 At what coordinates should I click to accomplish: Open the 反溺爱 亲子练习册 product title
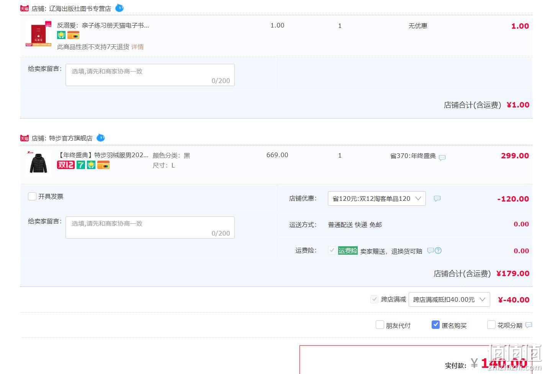(x=103, y=25)
